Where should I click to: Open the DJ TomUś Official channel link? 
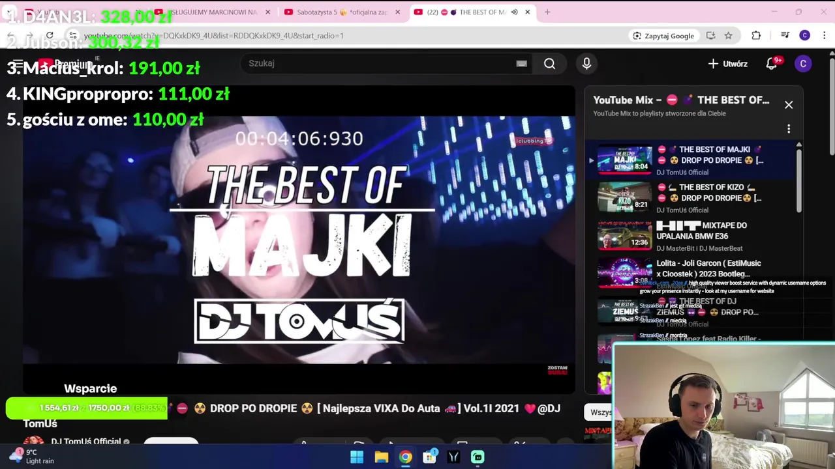[x=85, y=442]
